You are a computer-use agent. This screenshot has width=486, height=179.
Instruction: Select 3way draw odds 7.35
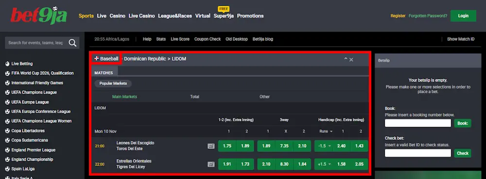[284, 146]
